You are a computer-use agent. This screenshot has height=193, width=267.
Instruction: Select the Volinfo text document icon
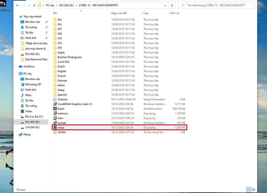coord(55,132)
